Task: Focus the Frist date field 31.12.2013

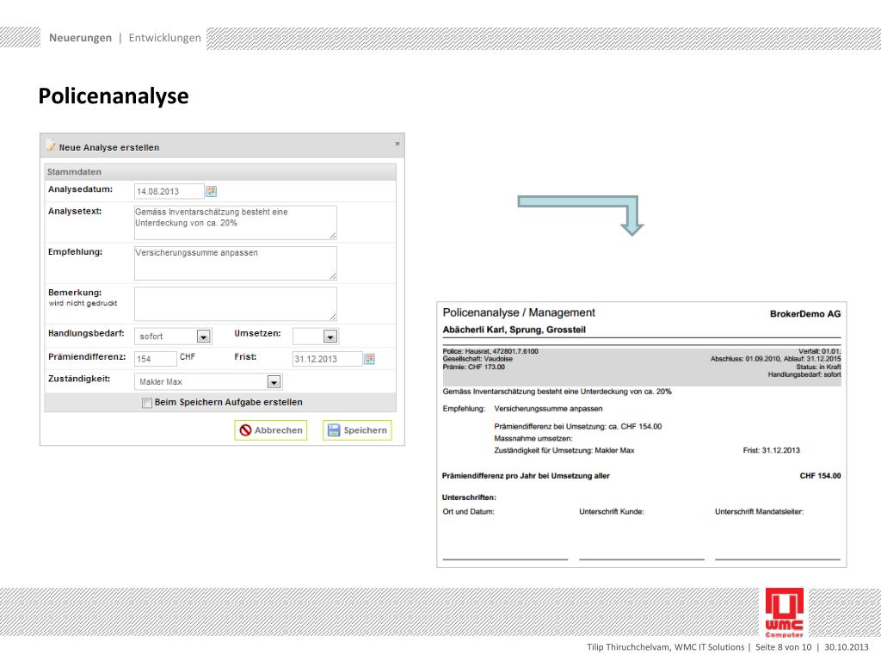Action: point(328,359)
